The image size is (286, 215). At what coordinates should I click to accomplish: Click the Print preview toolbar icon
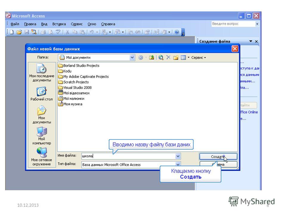(51, 32)
